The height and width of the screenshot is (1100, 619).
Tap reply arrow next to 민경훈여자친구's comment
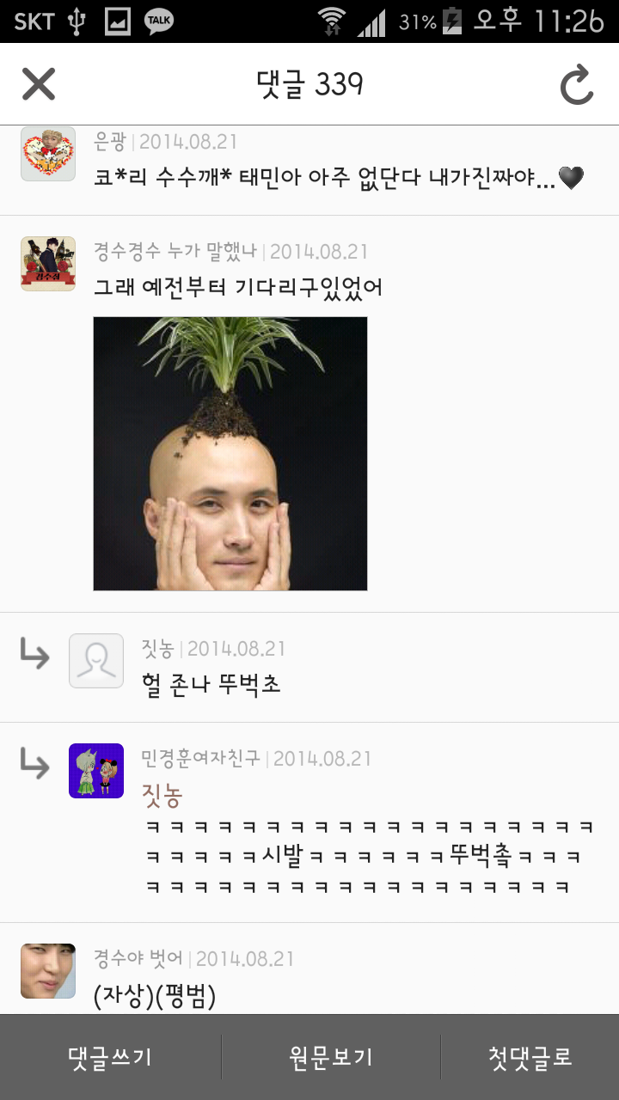click(x=34, y=762)
